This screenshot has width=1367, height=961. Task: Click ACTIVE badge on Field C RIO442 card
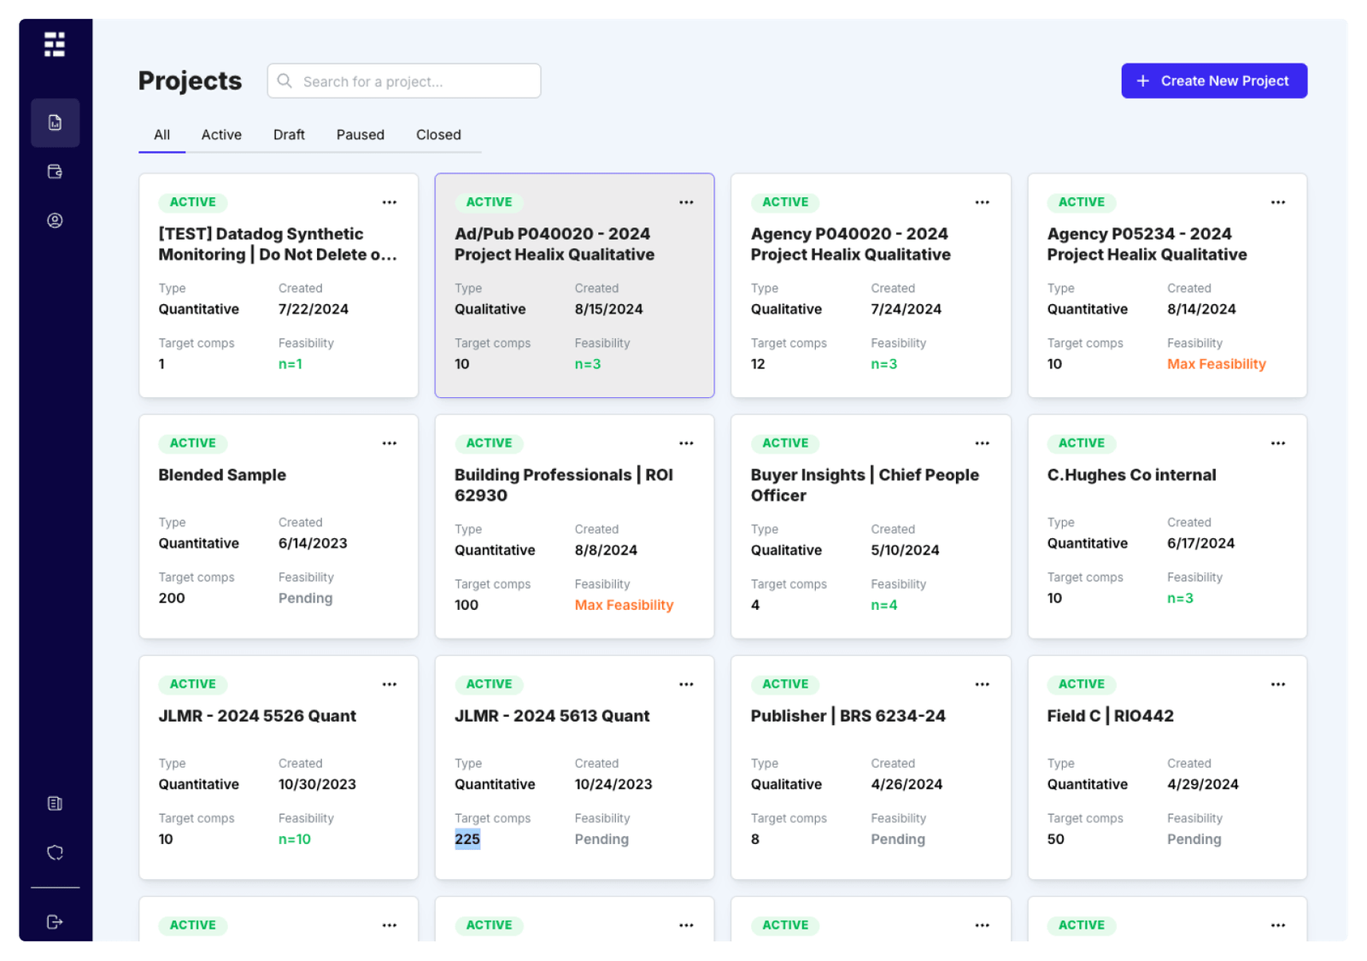coord(1082,684)
